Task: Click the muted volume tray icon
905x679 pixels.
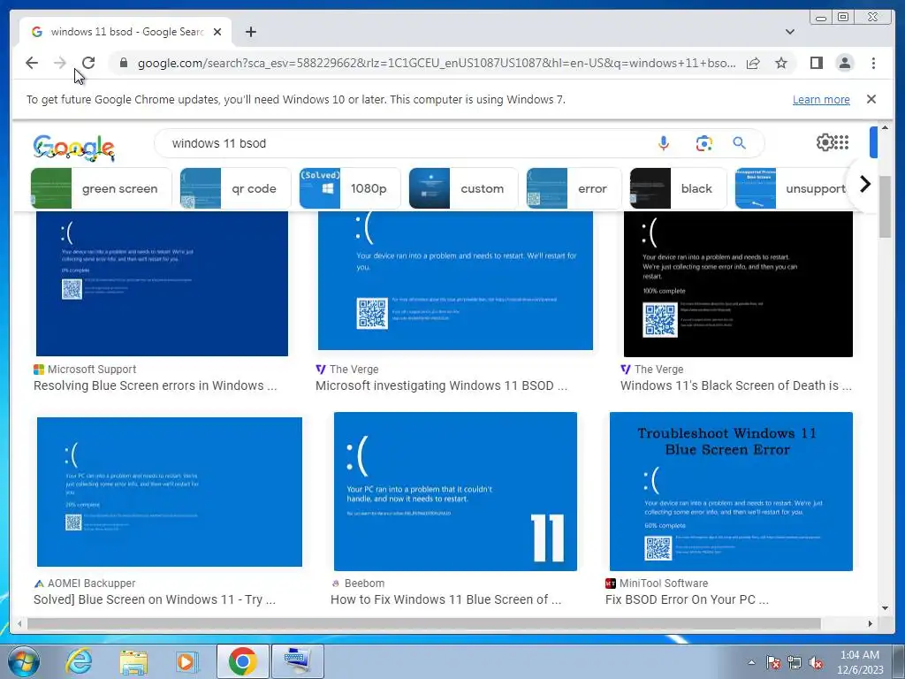Action: coord(816,662)
